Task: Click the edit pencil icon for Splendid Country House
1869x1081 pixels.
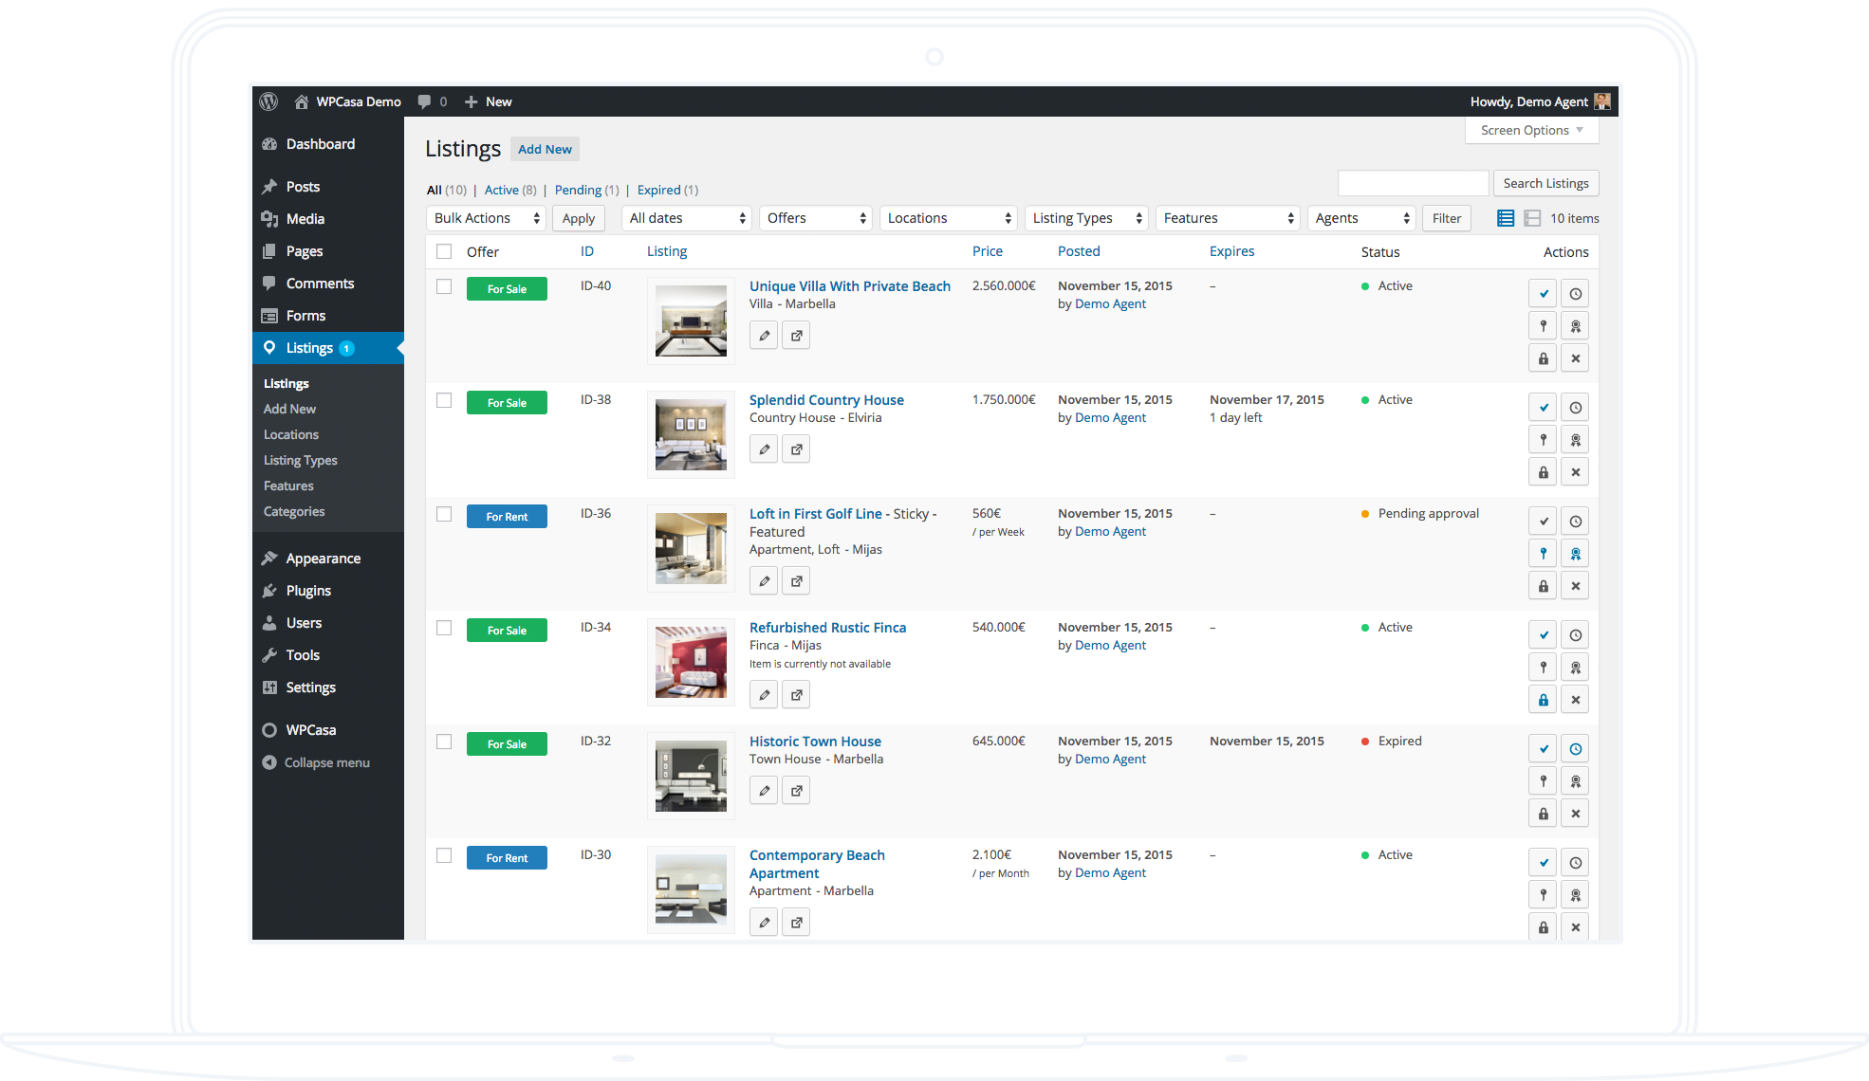Action: [764, 449]
